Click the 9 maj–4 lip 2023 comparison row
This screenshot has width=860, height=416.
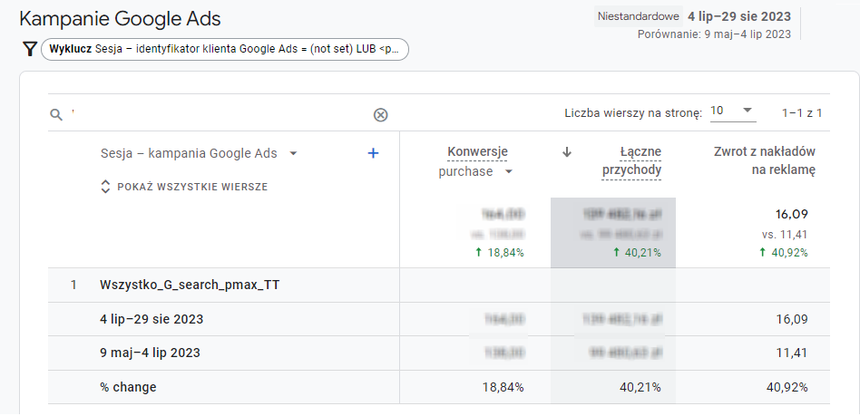[x=150, y=353]
